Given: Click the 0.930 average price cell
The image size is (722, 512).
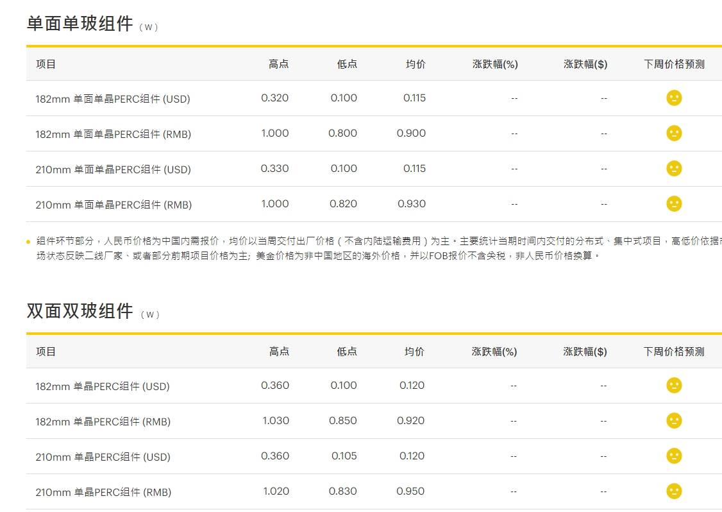Looking at the screenshot, I should [x=412, y=204].
